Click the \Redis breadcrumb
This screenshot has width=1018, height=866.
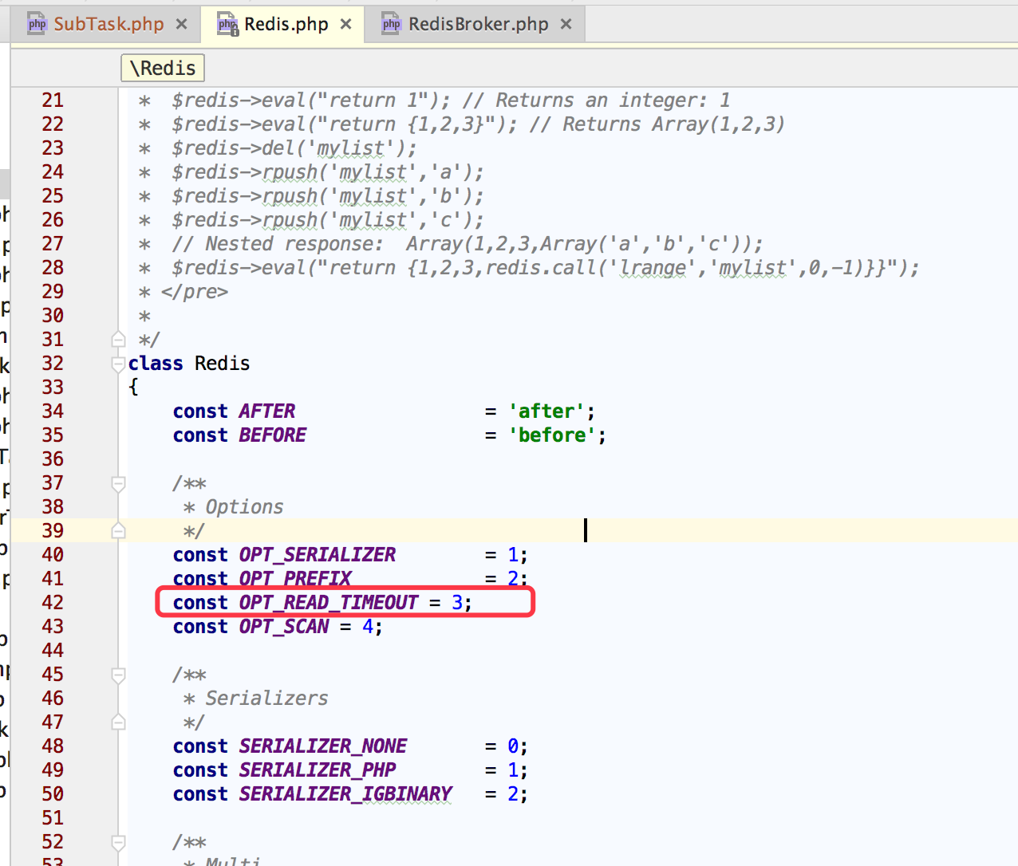tap(163, 69)
